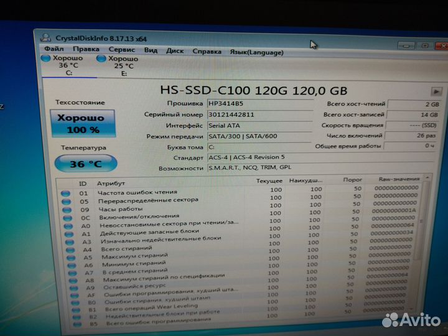
Task: Click the firmware field HP3414B5
Action: point(260,103)
